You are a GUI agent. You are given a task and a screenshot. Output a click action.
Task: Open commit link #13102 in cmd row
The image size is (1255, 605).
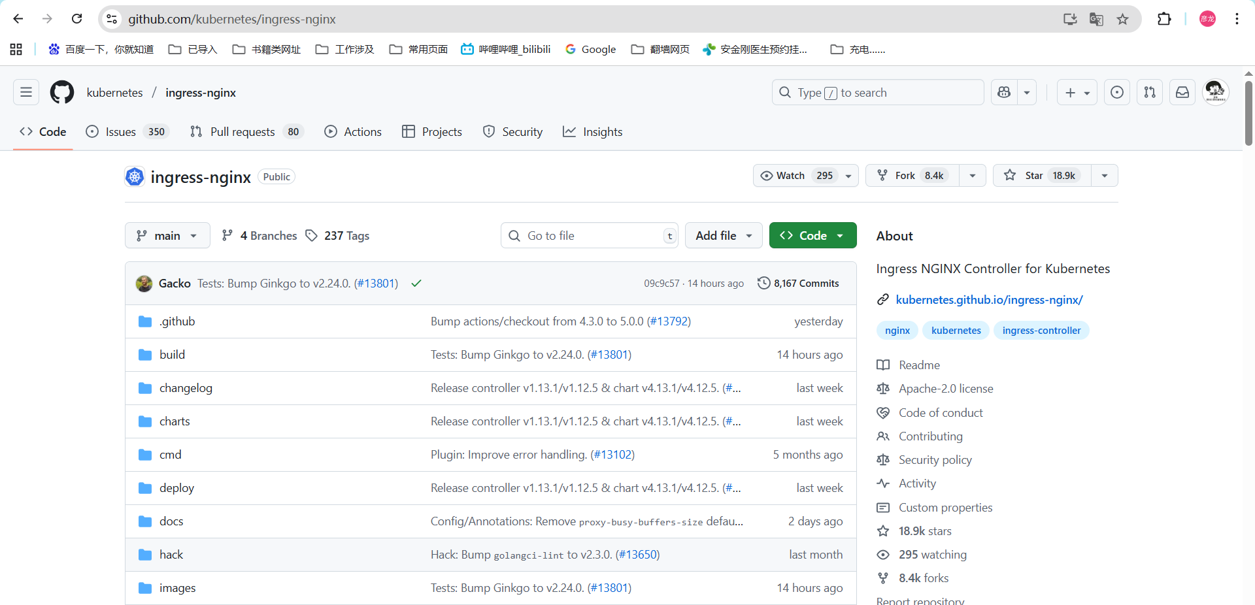[x=612, y=455]
